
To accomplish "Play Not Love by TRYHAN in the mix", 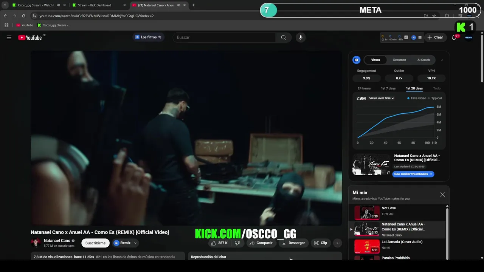I will click(397, 212).
